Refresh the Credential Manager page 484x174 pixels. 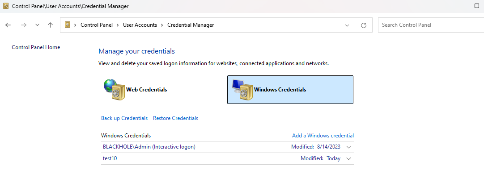[x=364, y=25]
